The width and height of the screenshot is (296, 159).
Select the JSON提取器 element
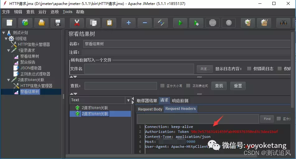31,68
